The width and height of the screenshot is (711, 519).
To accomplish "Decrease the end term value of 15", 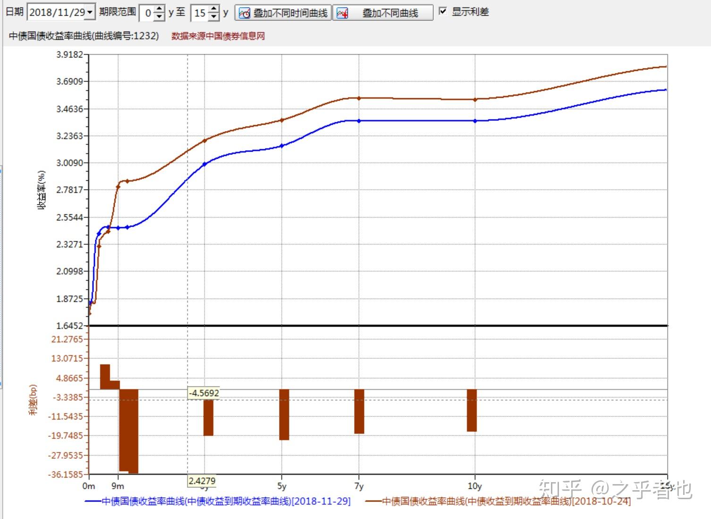I will [x=214, y=17].
